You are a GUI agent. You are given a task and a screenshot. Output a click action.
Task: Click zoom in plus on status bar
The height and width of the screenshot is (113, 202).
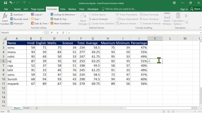coord(195,112)
